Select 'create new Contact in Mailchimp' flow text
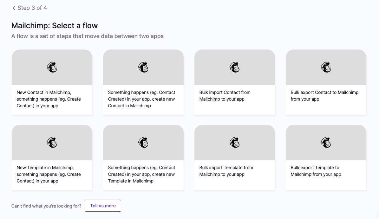 pyautogui.click(x=142, y=99)
